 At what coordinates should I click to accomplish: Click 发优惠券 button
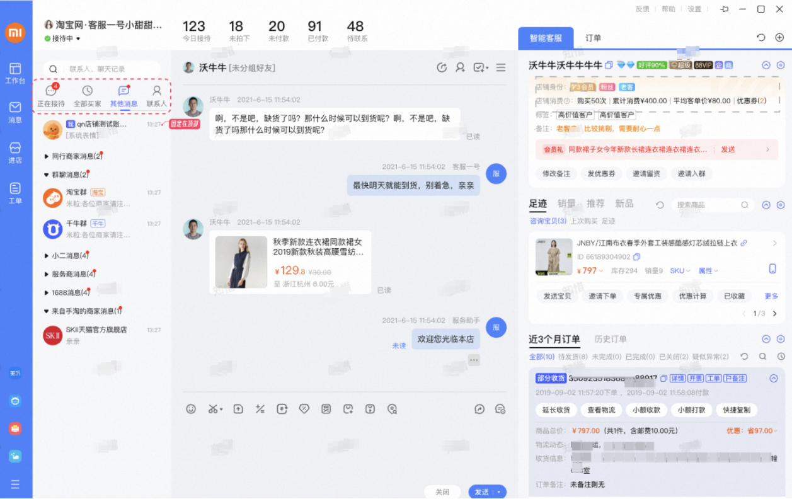coord(601,173)
